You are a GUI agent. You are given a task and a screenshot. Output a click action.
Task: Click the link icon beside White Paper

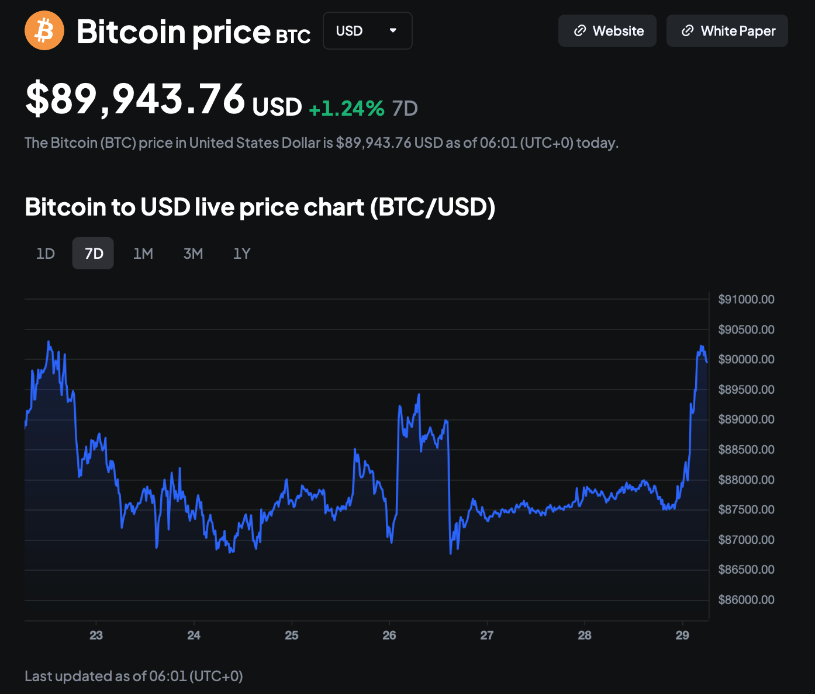688,31
